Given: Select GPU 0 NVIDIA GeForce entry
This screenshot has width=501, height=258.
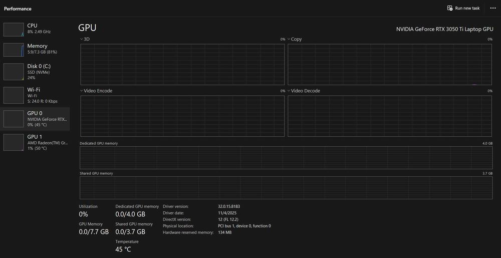Looking at the screenshot, I should 35,119.
